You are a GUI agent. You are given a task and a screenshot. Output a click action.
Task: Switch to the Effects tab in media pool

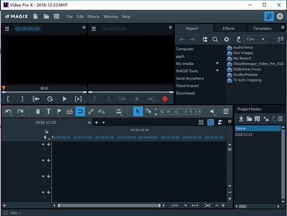229,28
